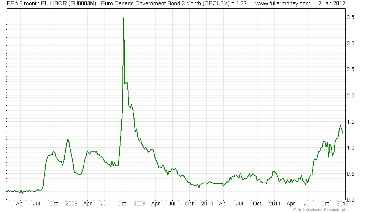365x213 pixels.
Task: Select the 3.0 y-axis label
Action: click(x=350, y=43)
